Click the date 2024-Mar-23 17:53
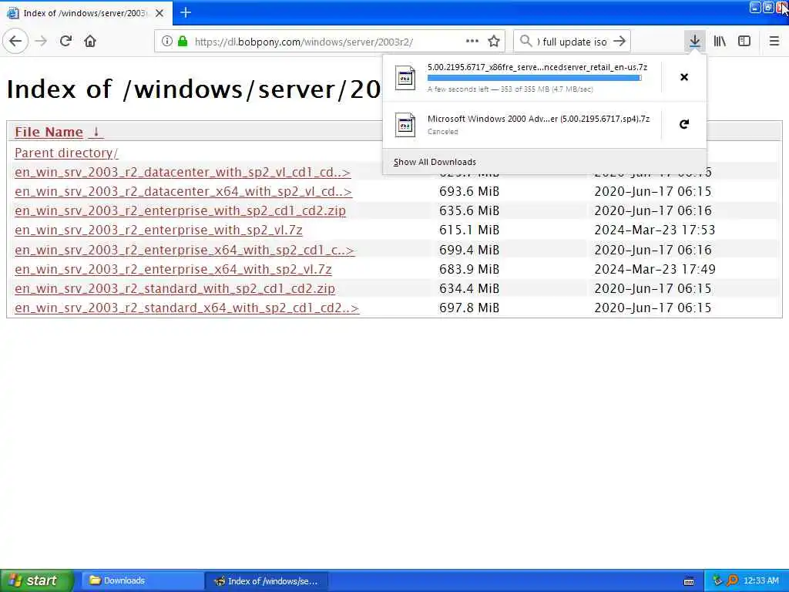The height and width of the screenshot is (592, 789). pos(655,230)
